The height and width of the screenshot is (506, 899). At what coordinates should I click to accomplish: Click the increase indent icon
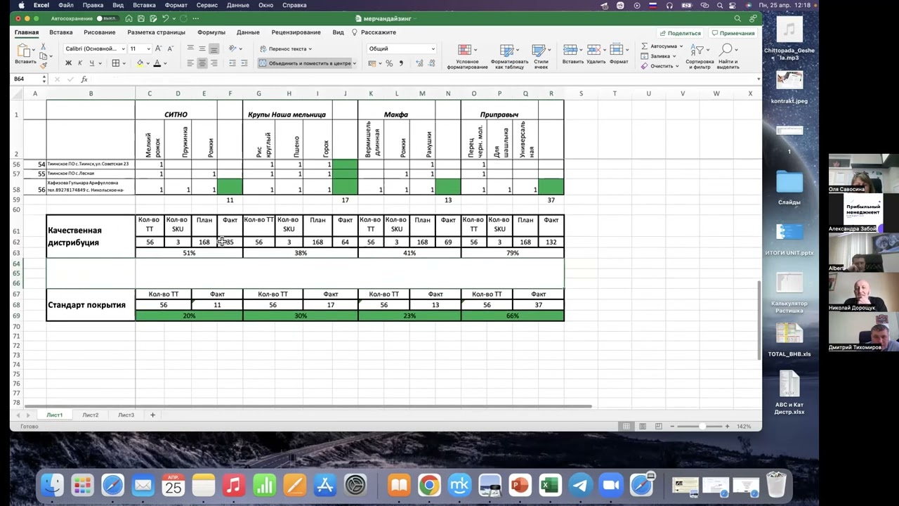244,63
